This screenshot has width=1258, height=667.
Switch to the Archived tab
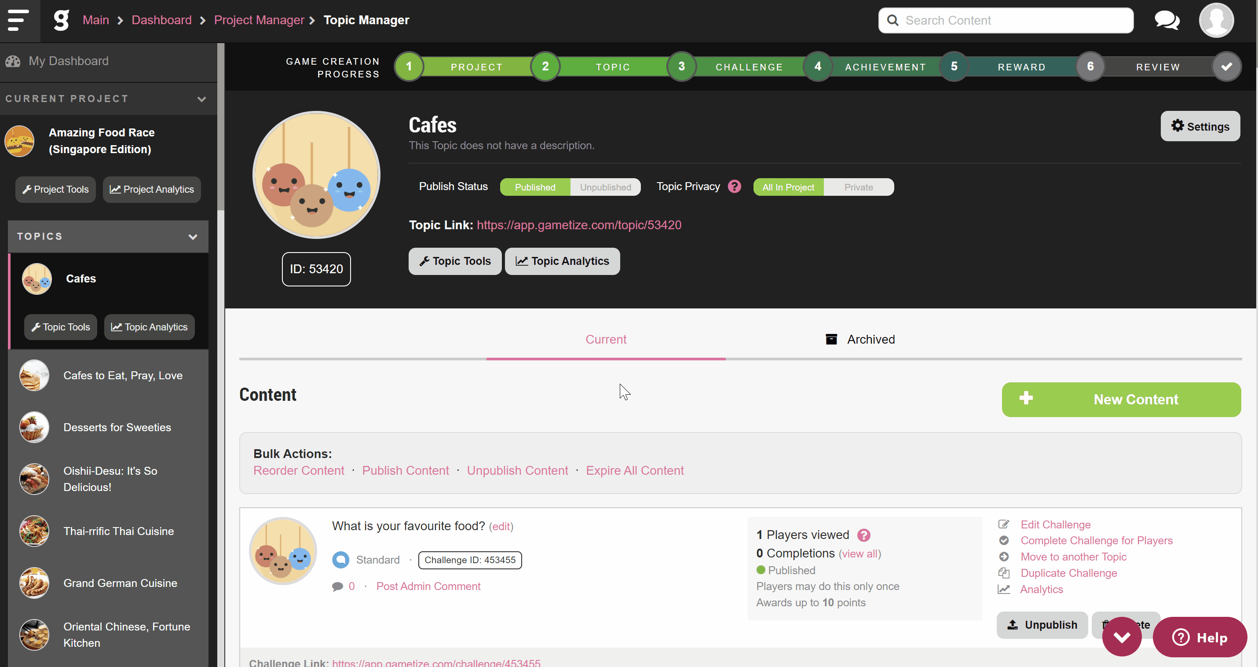(859, 339)
